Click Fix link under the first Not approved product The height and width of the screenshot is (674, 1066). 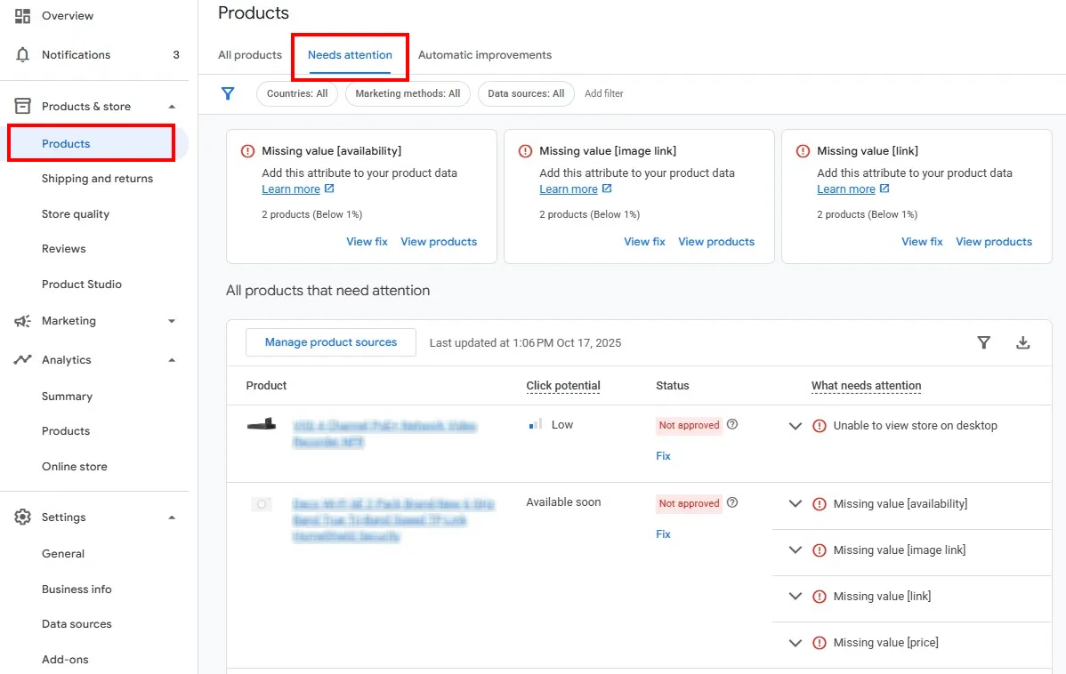pyautogui.click(x=663, y=455)
